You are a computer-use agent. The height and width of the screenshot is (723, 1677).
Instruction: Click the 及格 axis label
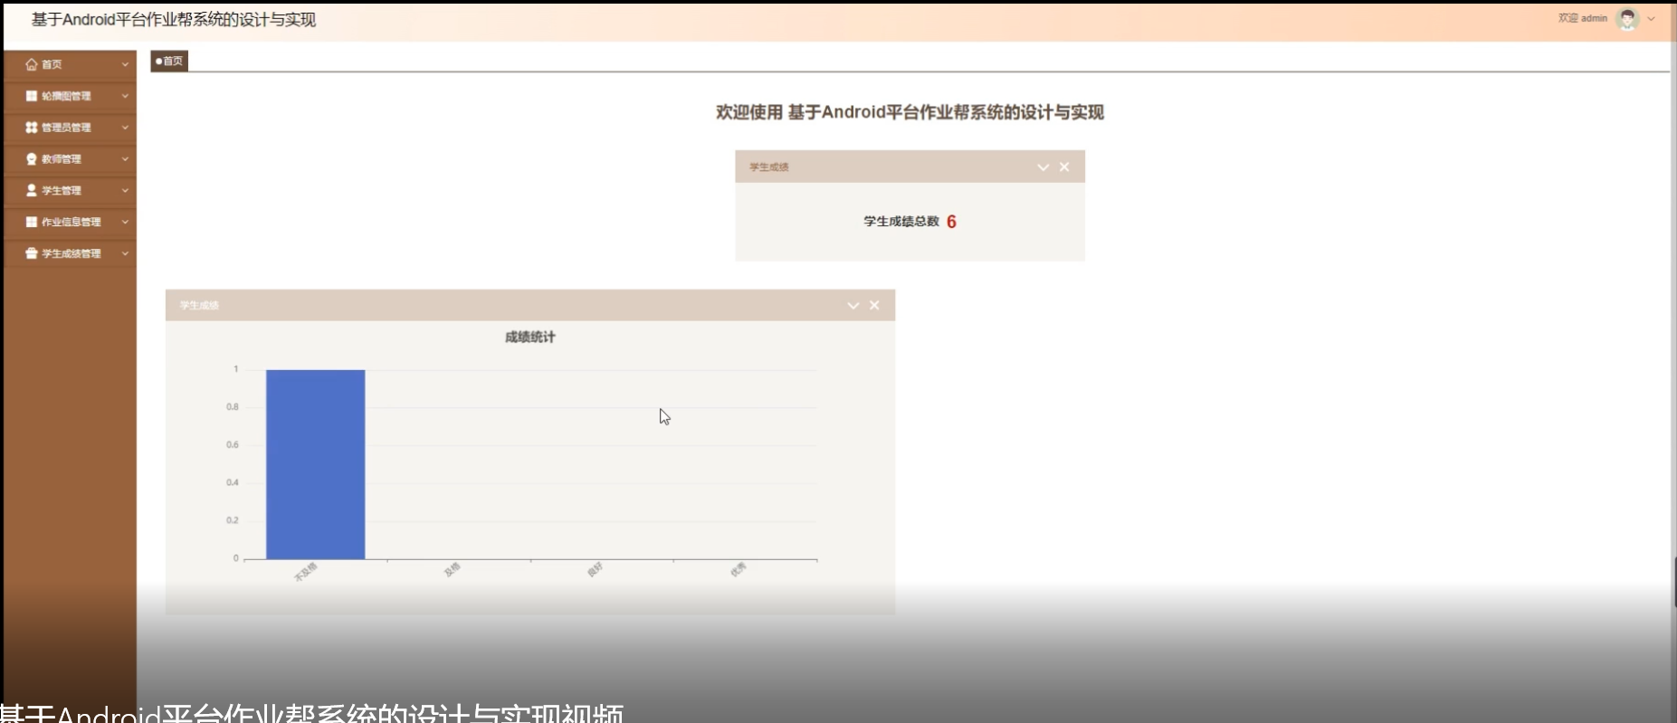[x=452, y=570]
